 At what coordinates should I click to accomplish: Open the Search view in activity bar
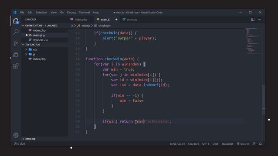[x=16, y=32]
